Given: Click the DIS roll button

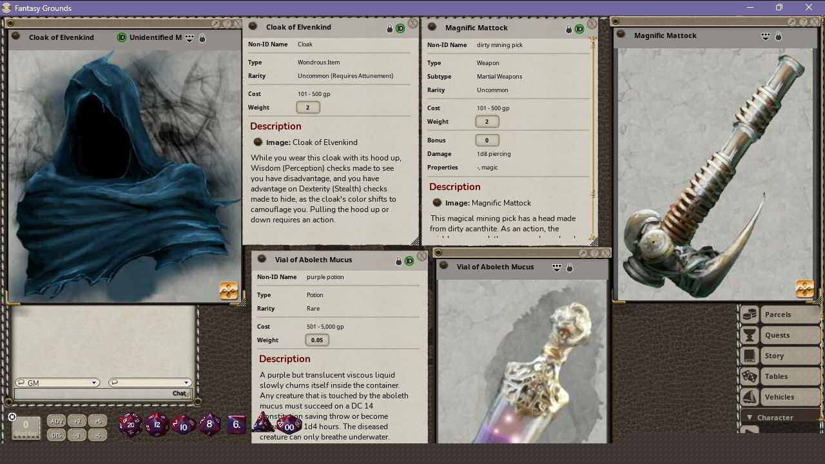Looking at the screenshot, I should [x=57, y=435].
